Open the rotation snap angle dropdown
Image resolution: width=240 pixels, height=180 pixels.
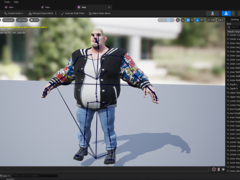pos(201,20)
